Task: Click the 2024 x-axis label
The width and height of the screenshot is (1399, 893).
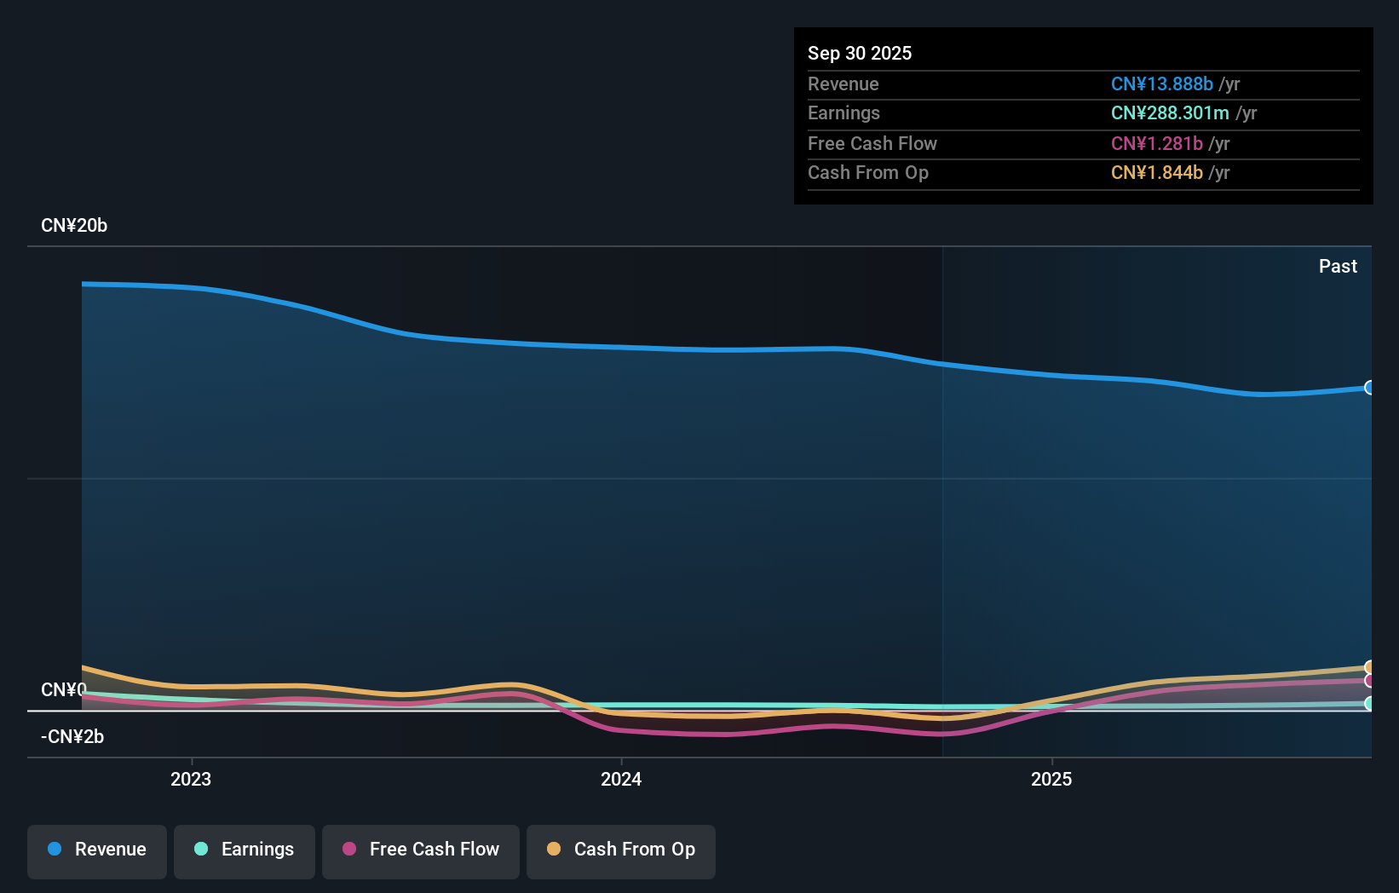Action: coord(621,779)
